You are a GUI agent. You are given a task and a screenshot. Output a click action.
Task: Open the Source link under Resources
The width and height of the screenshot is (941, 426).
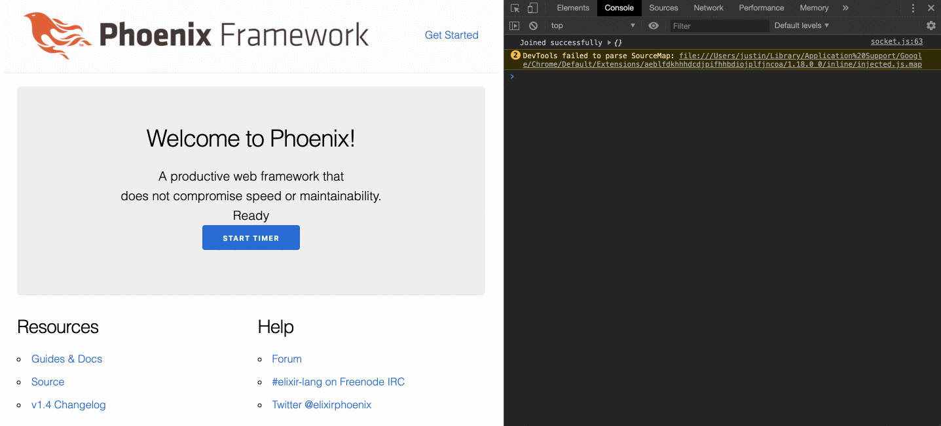48,382
